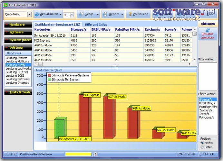Click the yellow progress bar in status bar
Screen dimensions: 223x161
pos(78,154)
